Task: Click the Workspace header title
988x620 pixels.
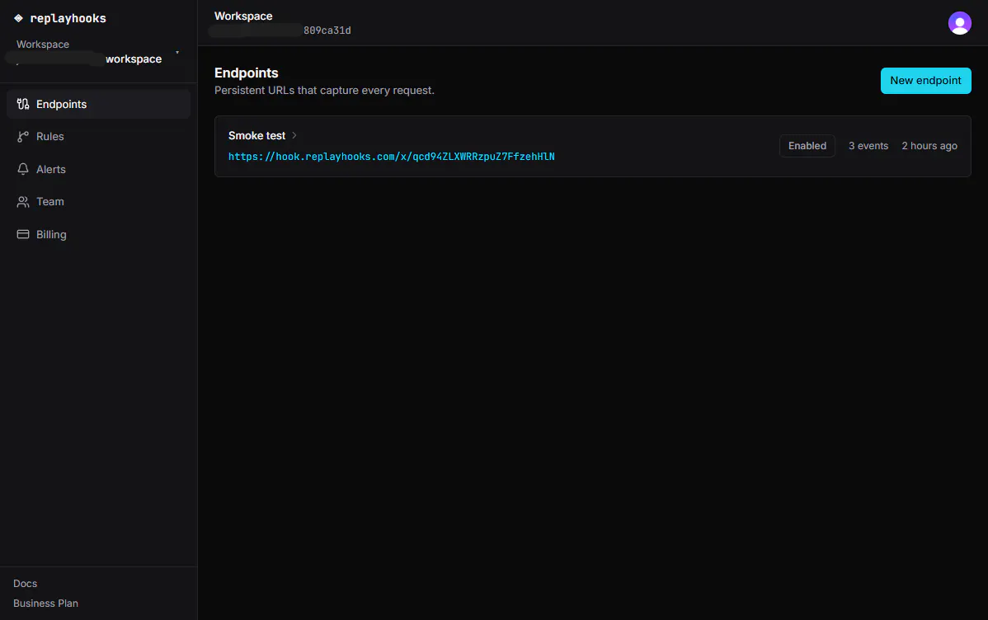Action: (243, 16)
